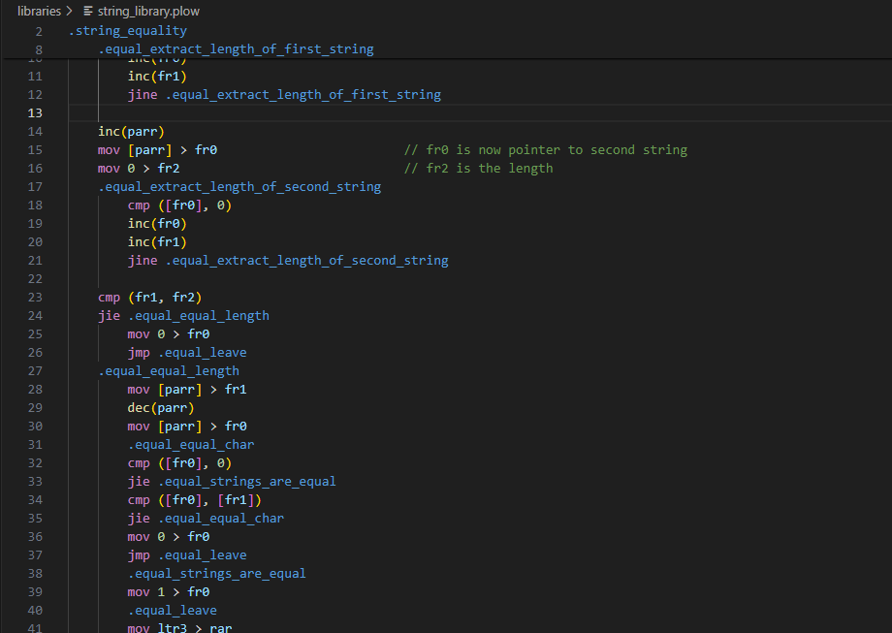Select the .equal_leave jump target on line 37
892x633 pixels.
pyautogui.click(x=203, y=554)
